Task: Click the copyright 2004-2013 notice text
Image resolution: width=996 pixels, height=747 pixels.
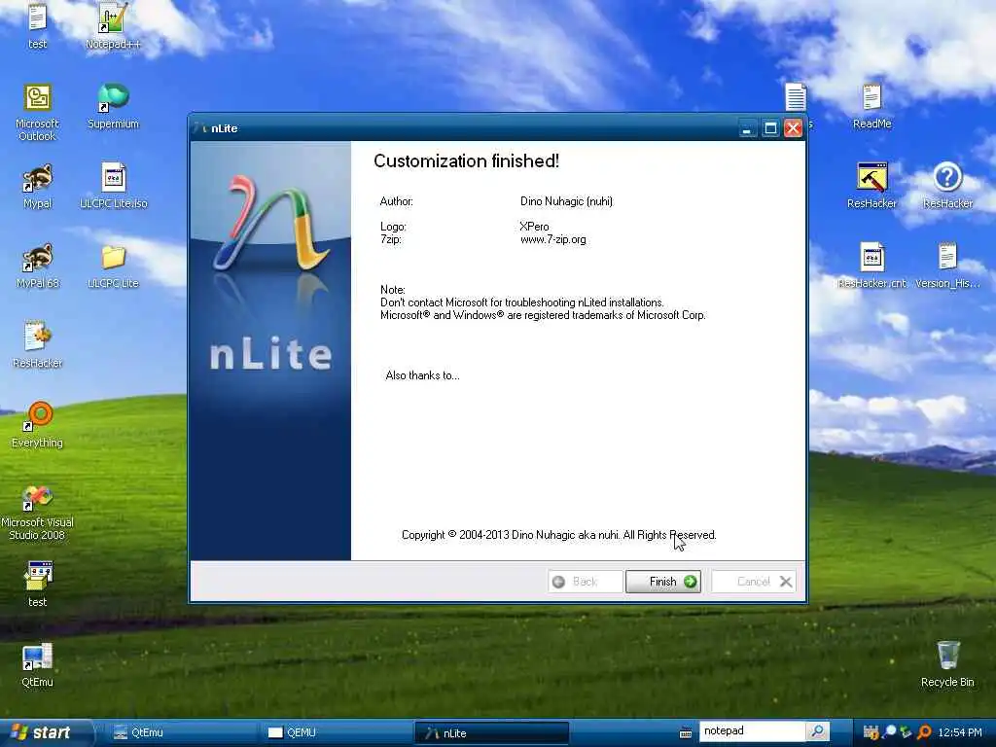Action: click(559, 535)
